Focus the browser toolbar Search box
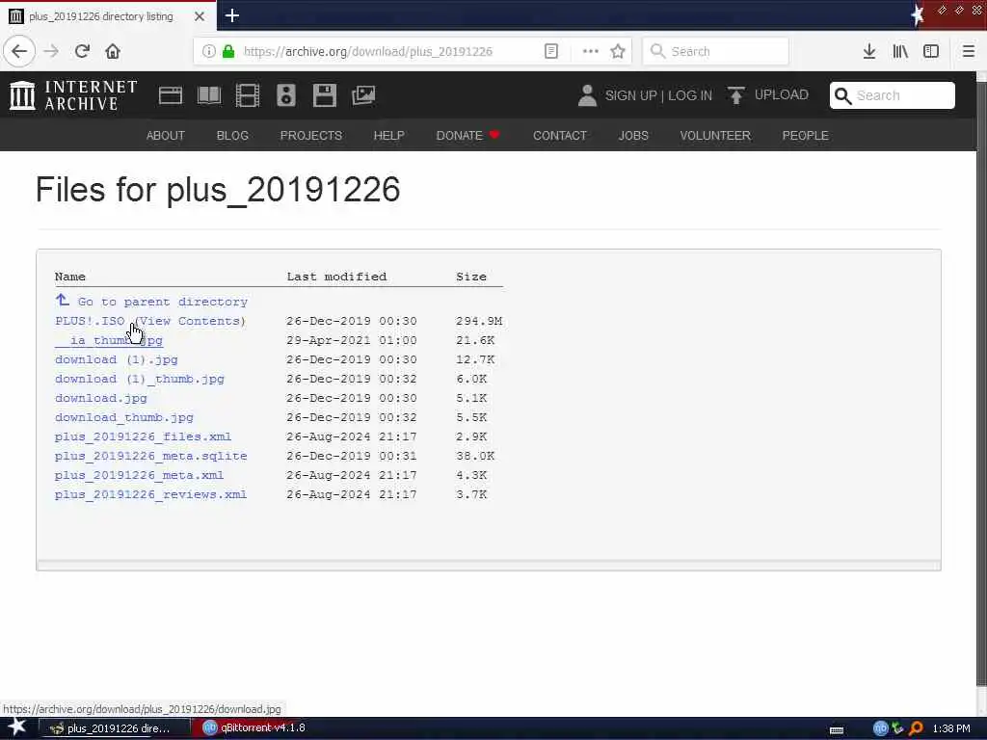This screenshot has width=987, height=740. 715,51
